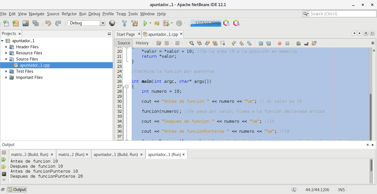Run the project with the green play icon
Screen dimensions: 377x194
pyautogui.click(x=145, y=23)
